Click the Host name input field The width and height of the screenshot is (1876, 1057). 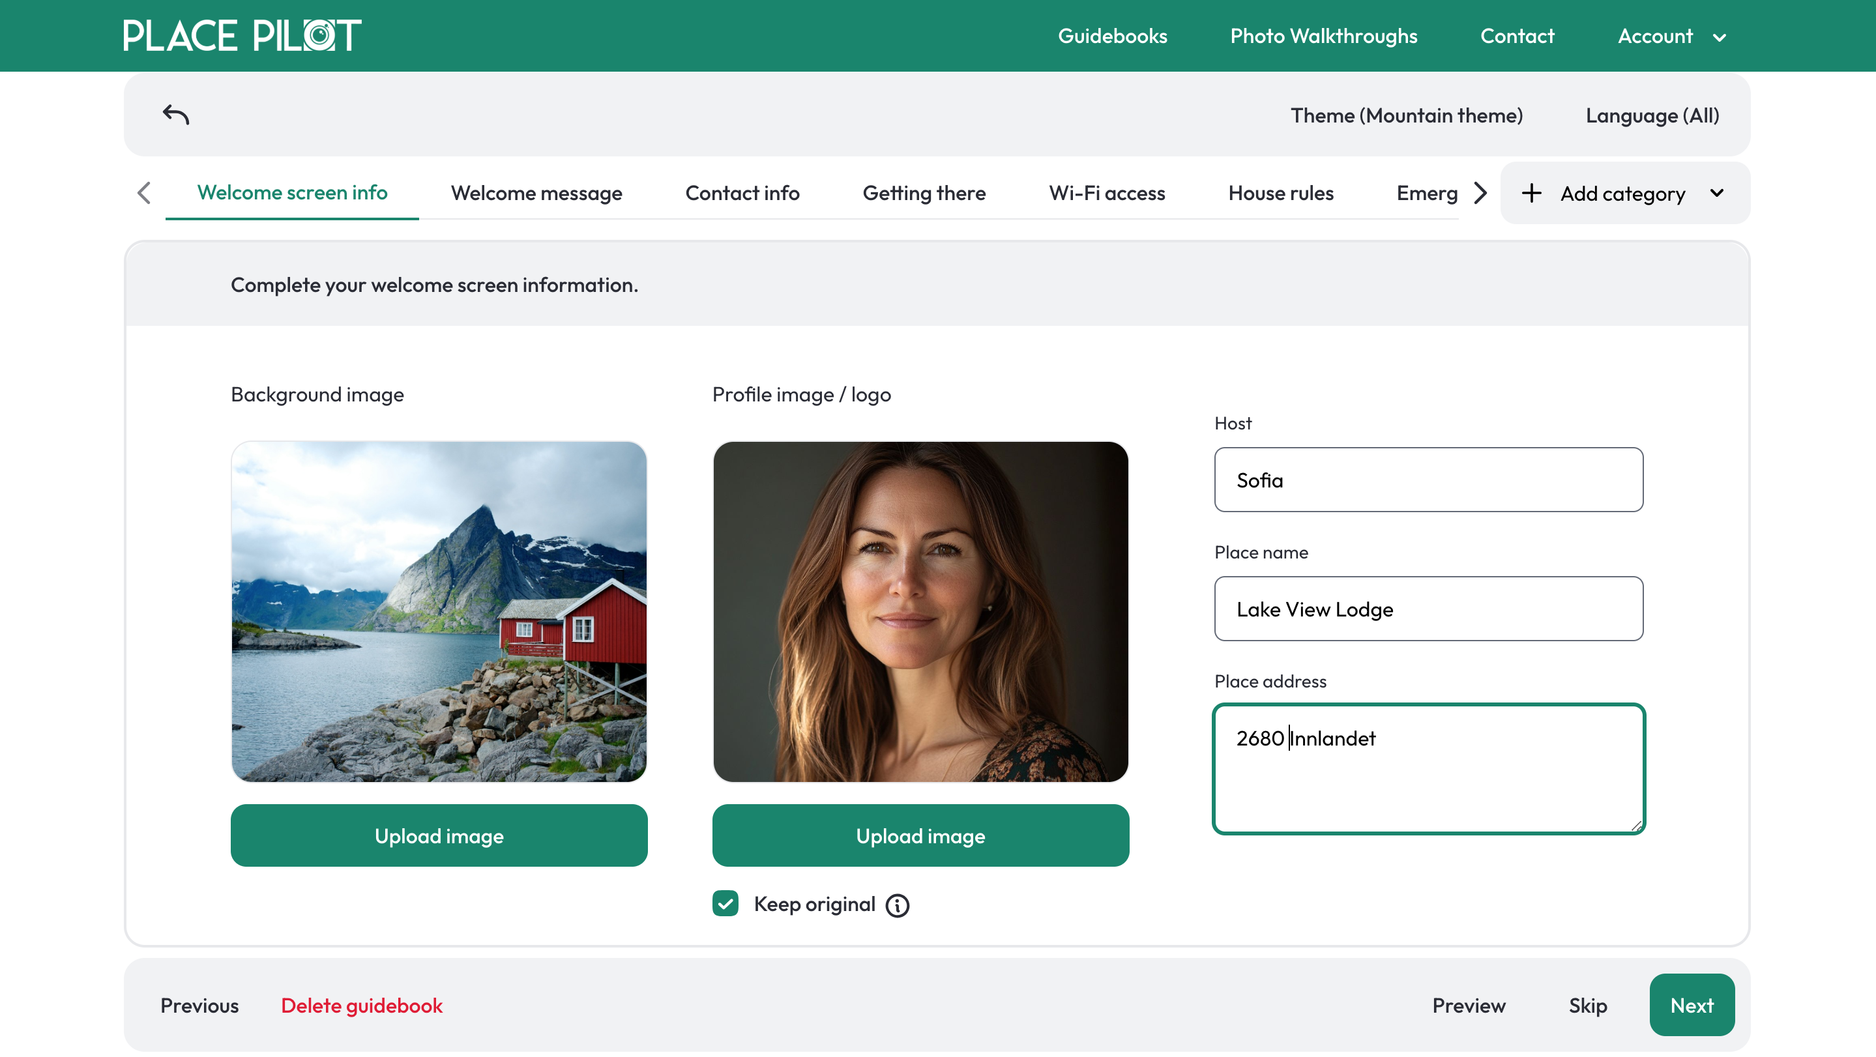(1428, 480)
